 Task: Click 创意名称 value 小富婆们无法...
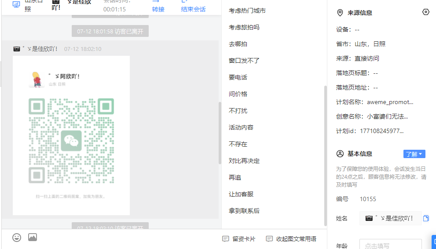pyautogui.click(x=387, y=116)
